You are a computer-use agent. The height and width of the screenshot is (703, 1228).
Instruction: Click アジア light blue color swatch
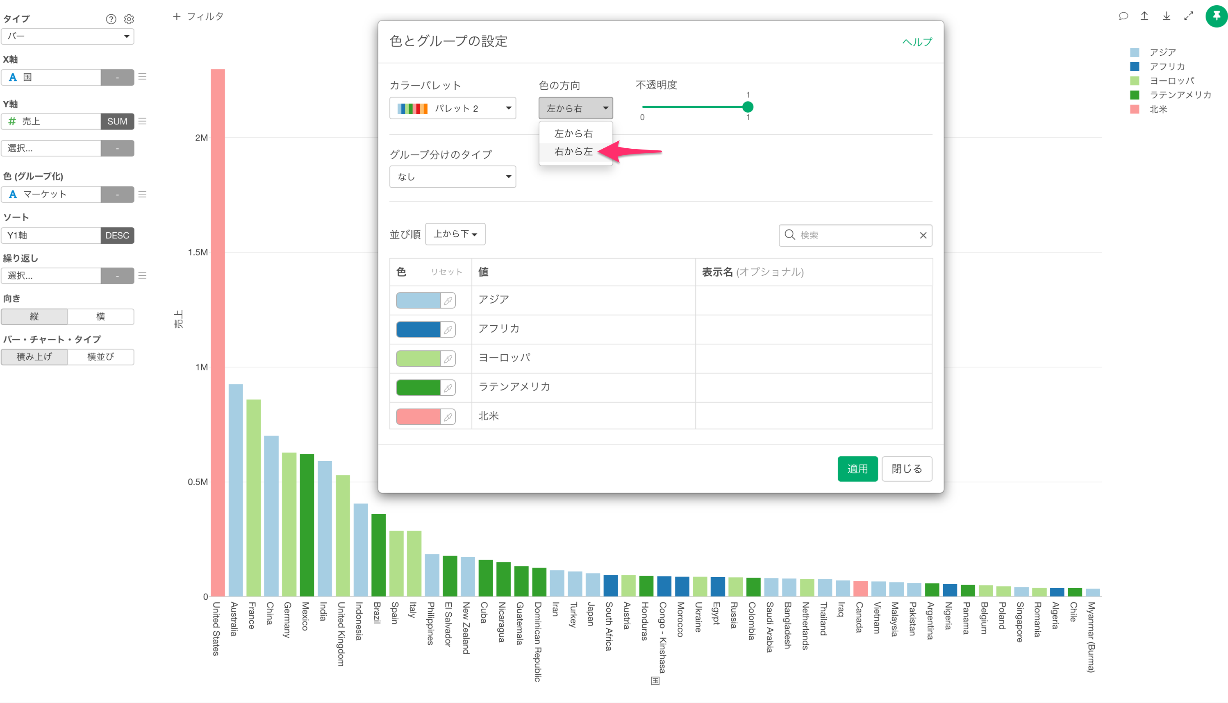click(x=418, y=301)
